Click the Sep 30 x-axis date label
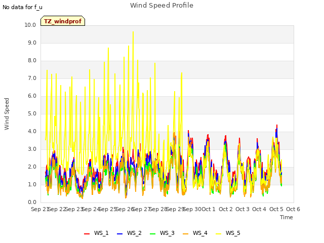Screen dimensions: 324x243 [192, 209]
